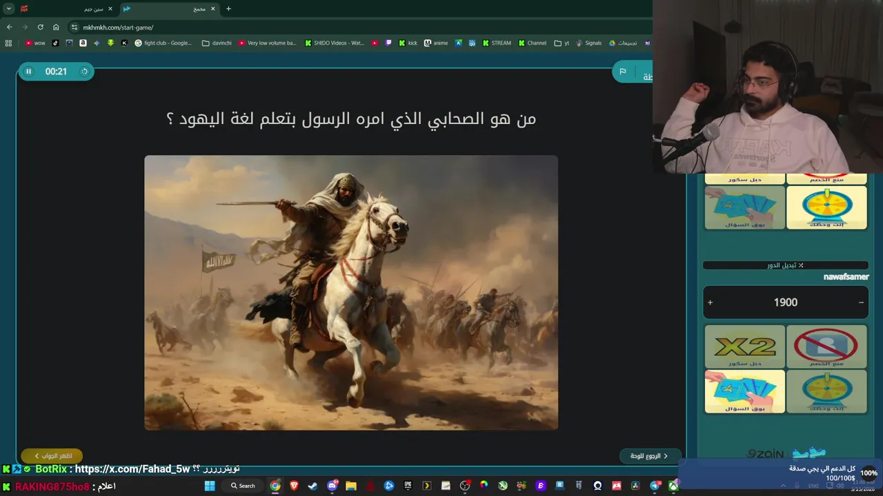The height and width of the screenshot is (496, 883).
Task: Select the active مخمخ browser tab
Action: [170, 9]
